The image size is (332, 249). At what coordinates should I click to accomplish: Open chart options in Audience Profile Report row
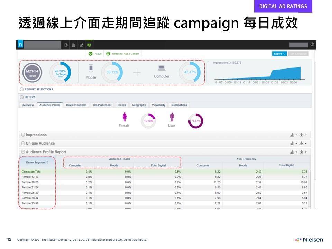tap(294, 152)
